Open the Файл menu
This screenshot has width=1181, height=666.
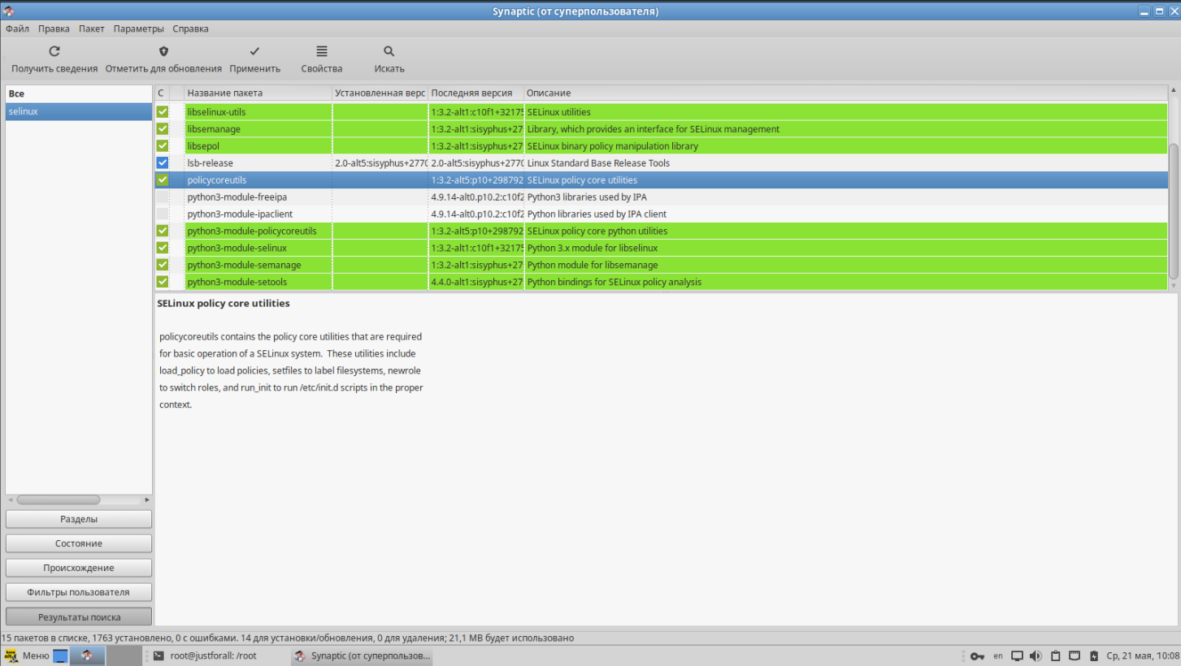[17, 28]
